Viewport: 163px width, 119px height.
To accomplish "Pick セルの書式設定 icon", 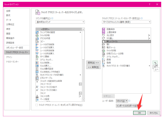I will coord(37,69).
